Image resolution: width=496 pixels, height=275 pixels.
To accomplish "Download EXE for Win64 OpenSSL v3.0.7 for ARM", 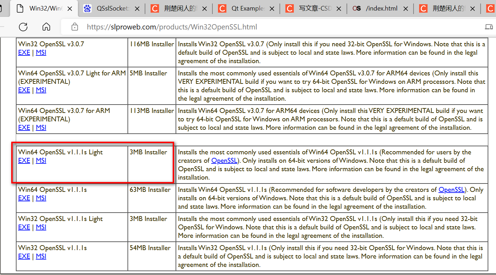I will [x=24, y=128].
